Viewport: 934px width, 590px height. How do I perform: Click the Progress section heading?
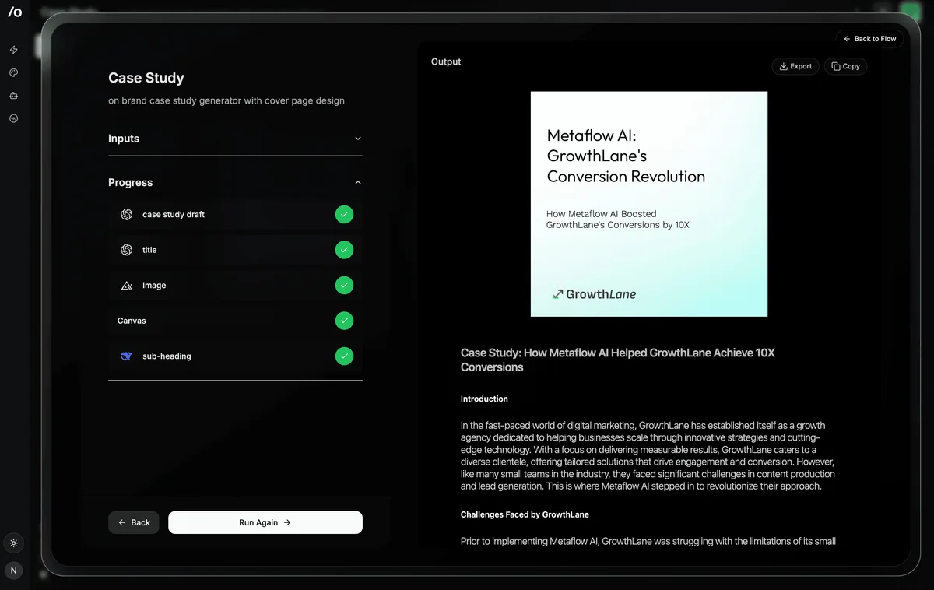point(130,183)
